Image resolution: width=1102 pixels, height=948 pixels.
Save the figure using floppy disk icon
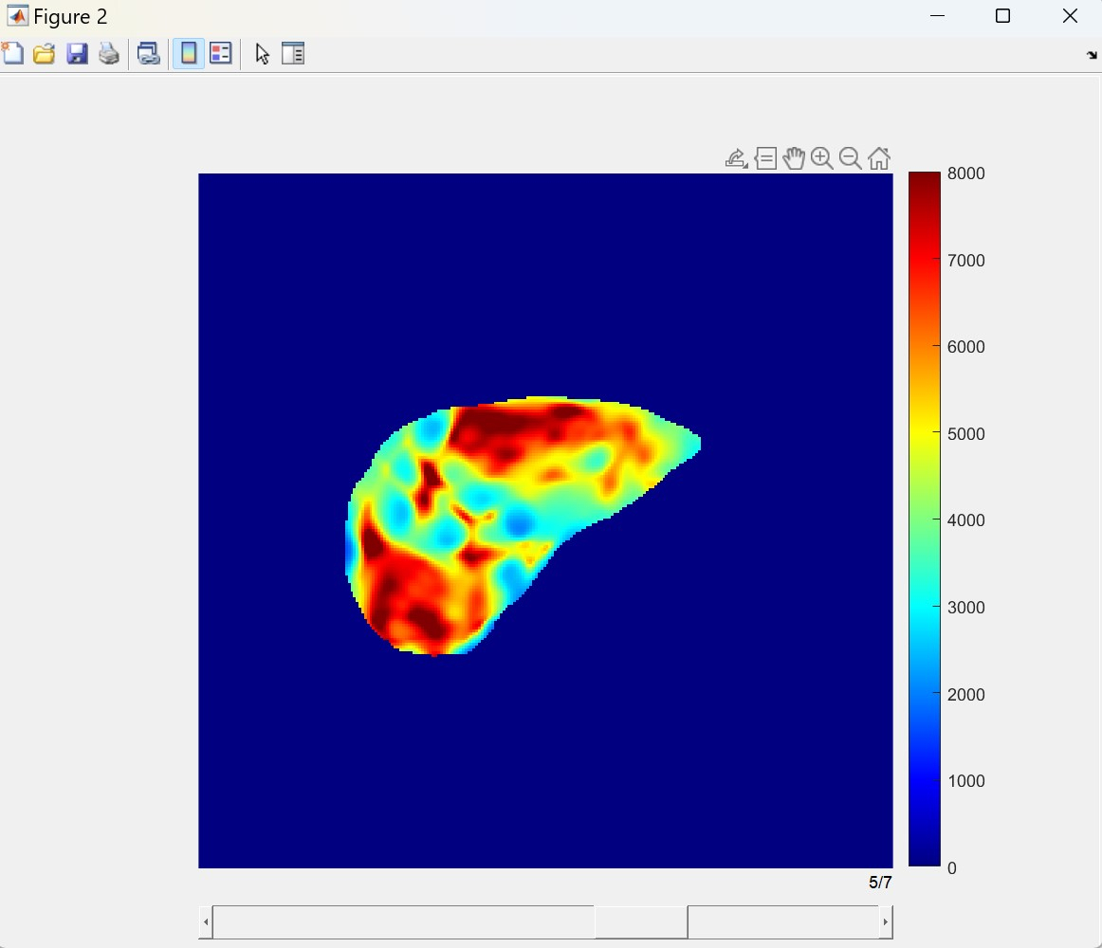tap(77, 53)
